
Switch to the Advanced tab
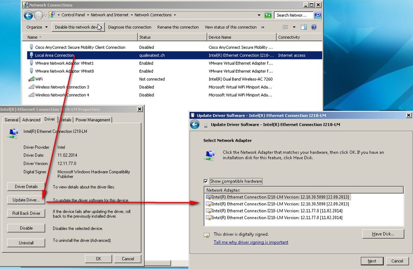(31, 120)
